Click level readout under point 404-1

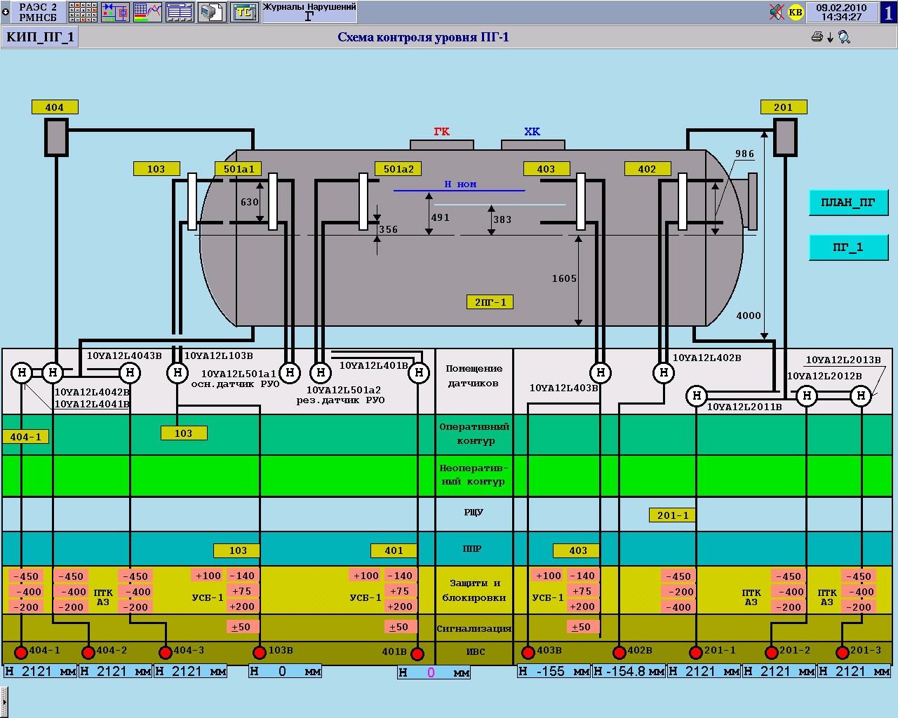coord(40,672)
